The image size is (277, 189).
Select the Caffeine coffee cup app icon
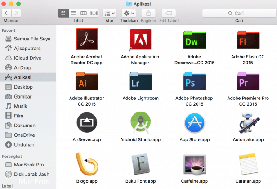pyautogui.click(x=195, y=165)
